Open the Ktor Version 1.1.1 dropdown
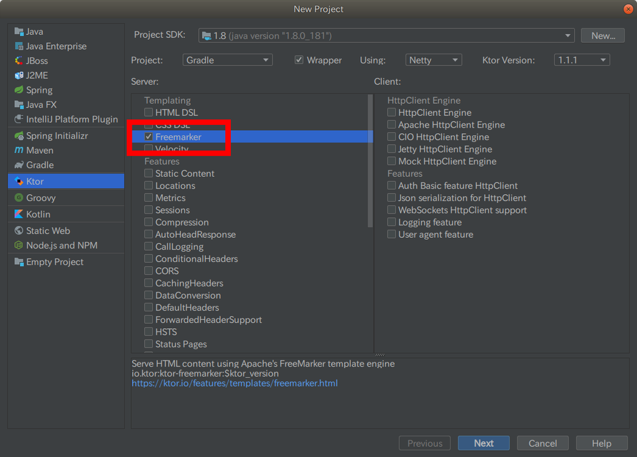Image resolution: width=637 pixels, height=457 pixels. click(x=582, y=60)
